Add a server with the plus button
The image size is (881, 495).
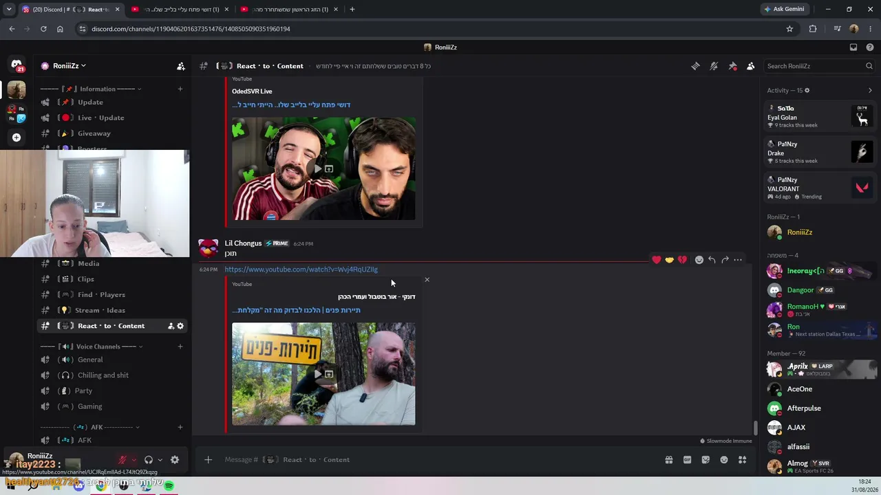tap(17, 137)
